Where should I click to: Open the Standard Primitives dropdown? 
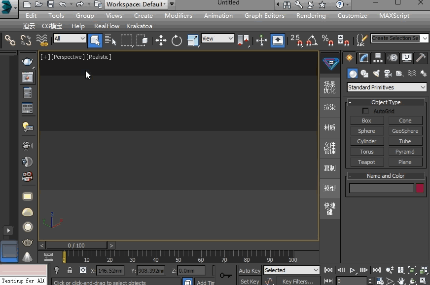pyautogui.click(x=386, y=87)
